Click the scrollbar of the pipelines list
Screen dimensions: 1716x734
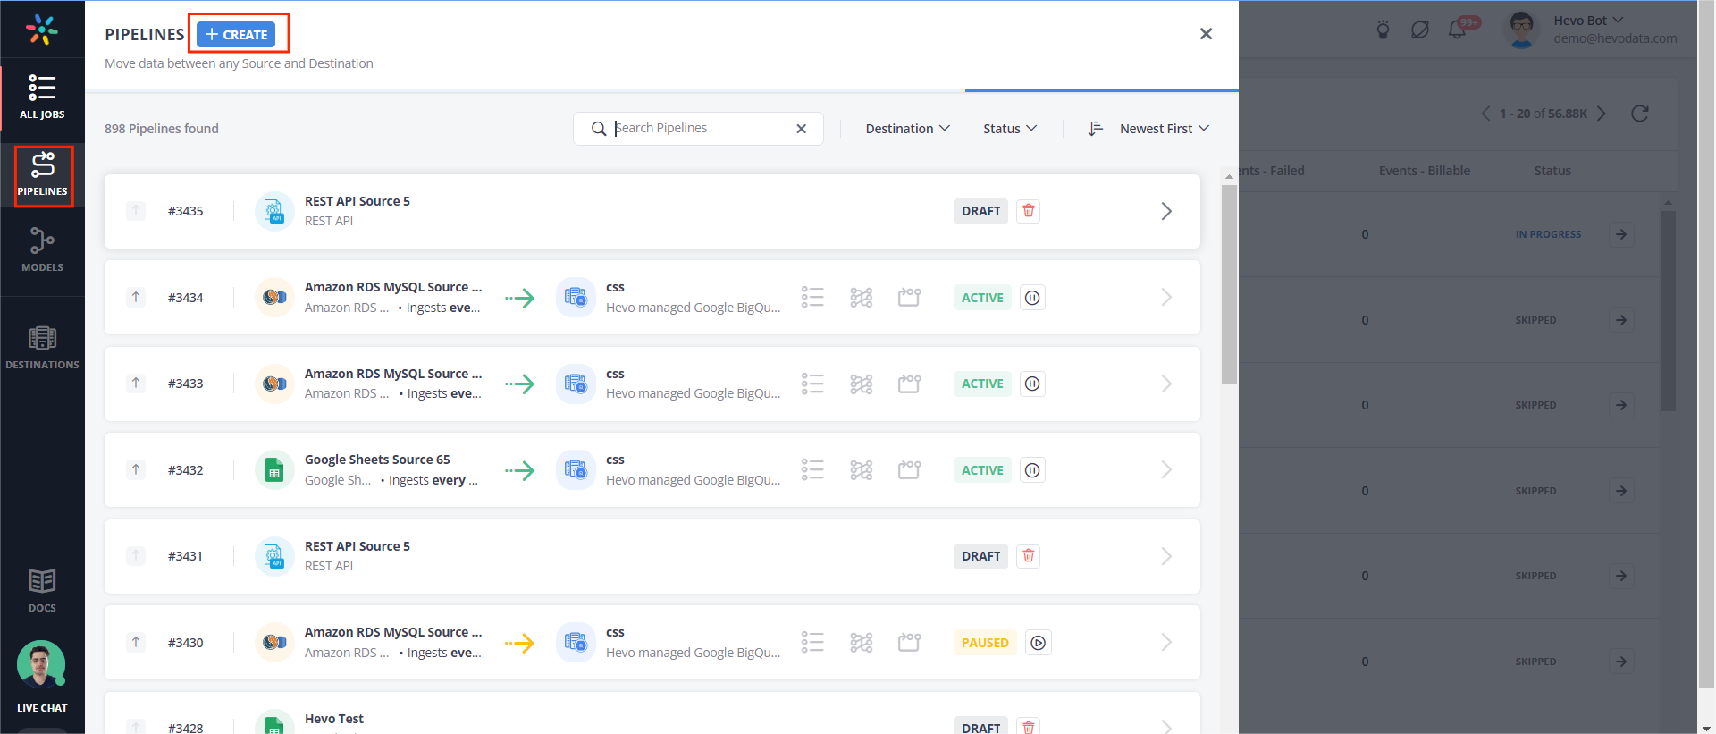[1229, 283]
